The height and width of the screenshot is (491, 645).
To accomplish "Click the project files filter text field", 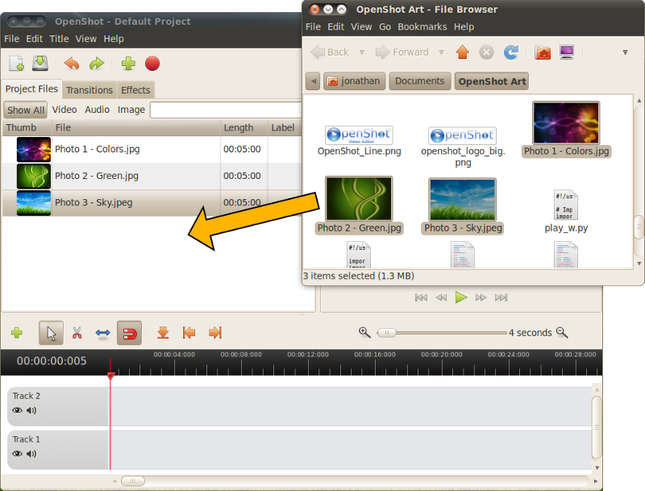I will point(226,110).
